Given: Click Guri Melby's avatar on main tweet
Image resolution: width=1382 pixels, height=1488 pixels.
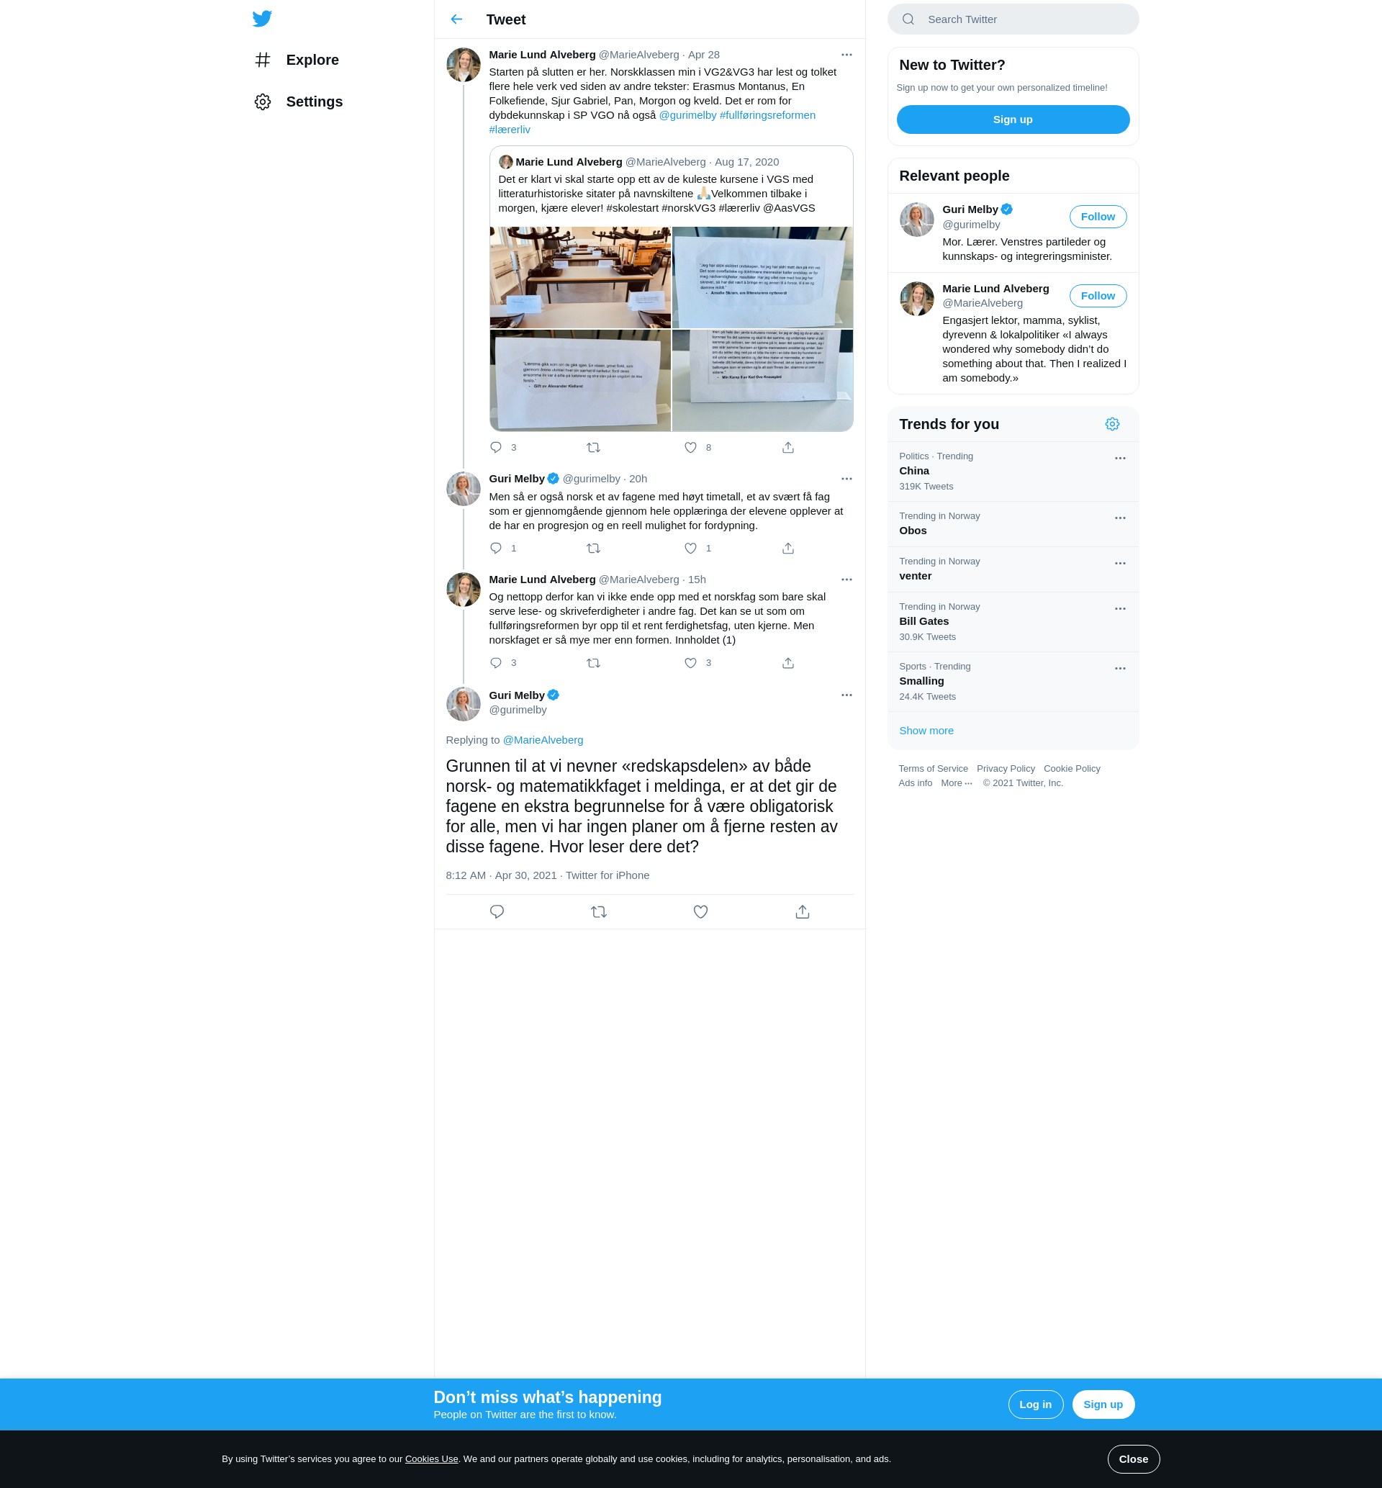Looking at the screenshot, I should point(463,703).
